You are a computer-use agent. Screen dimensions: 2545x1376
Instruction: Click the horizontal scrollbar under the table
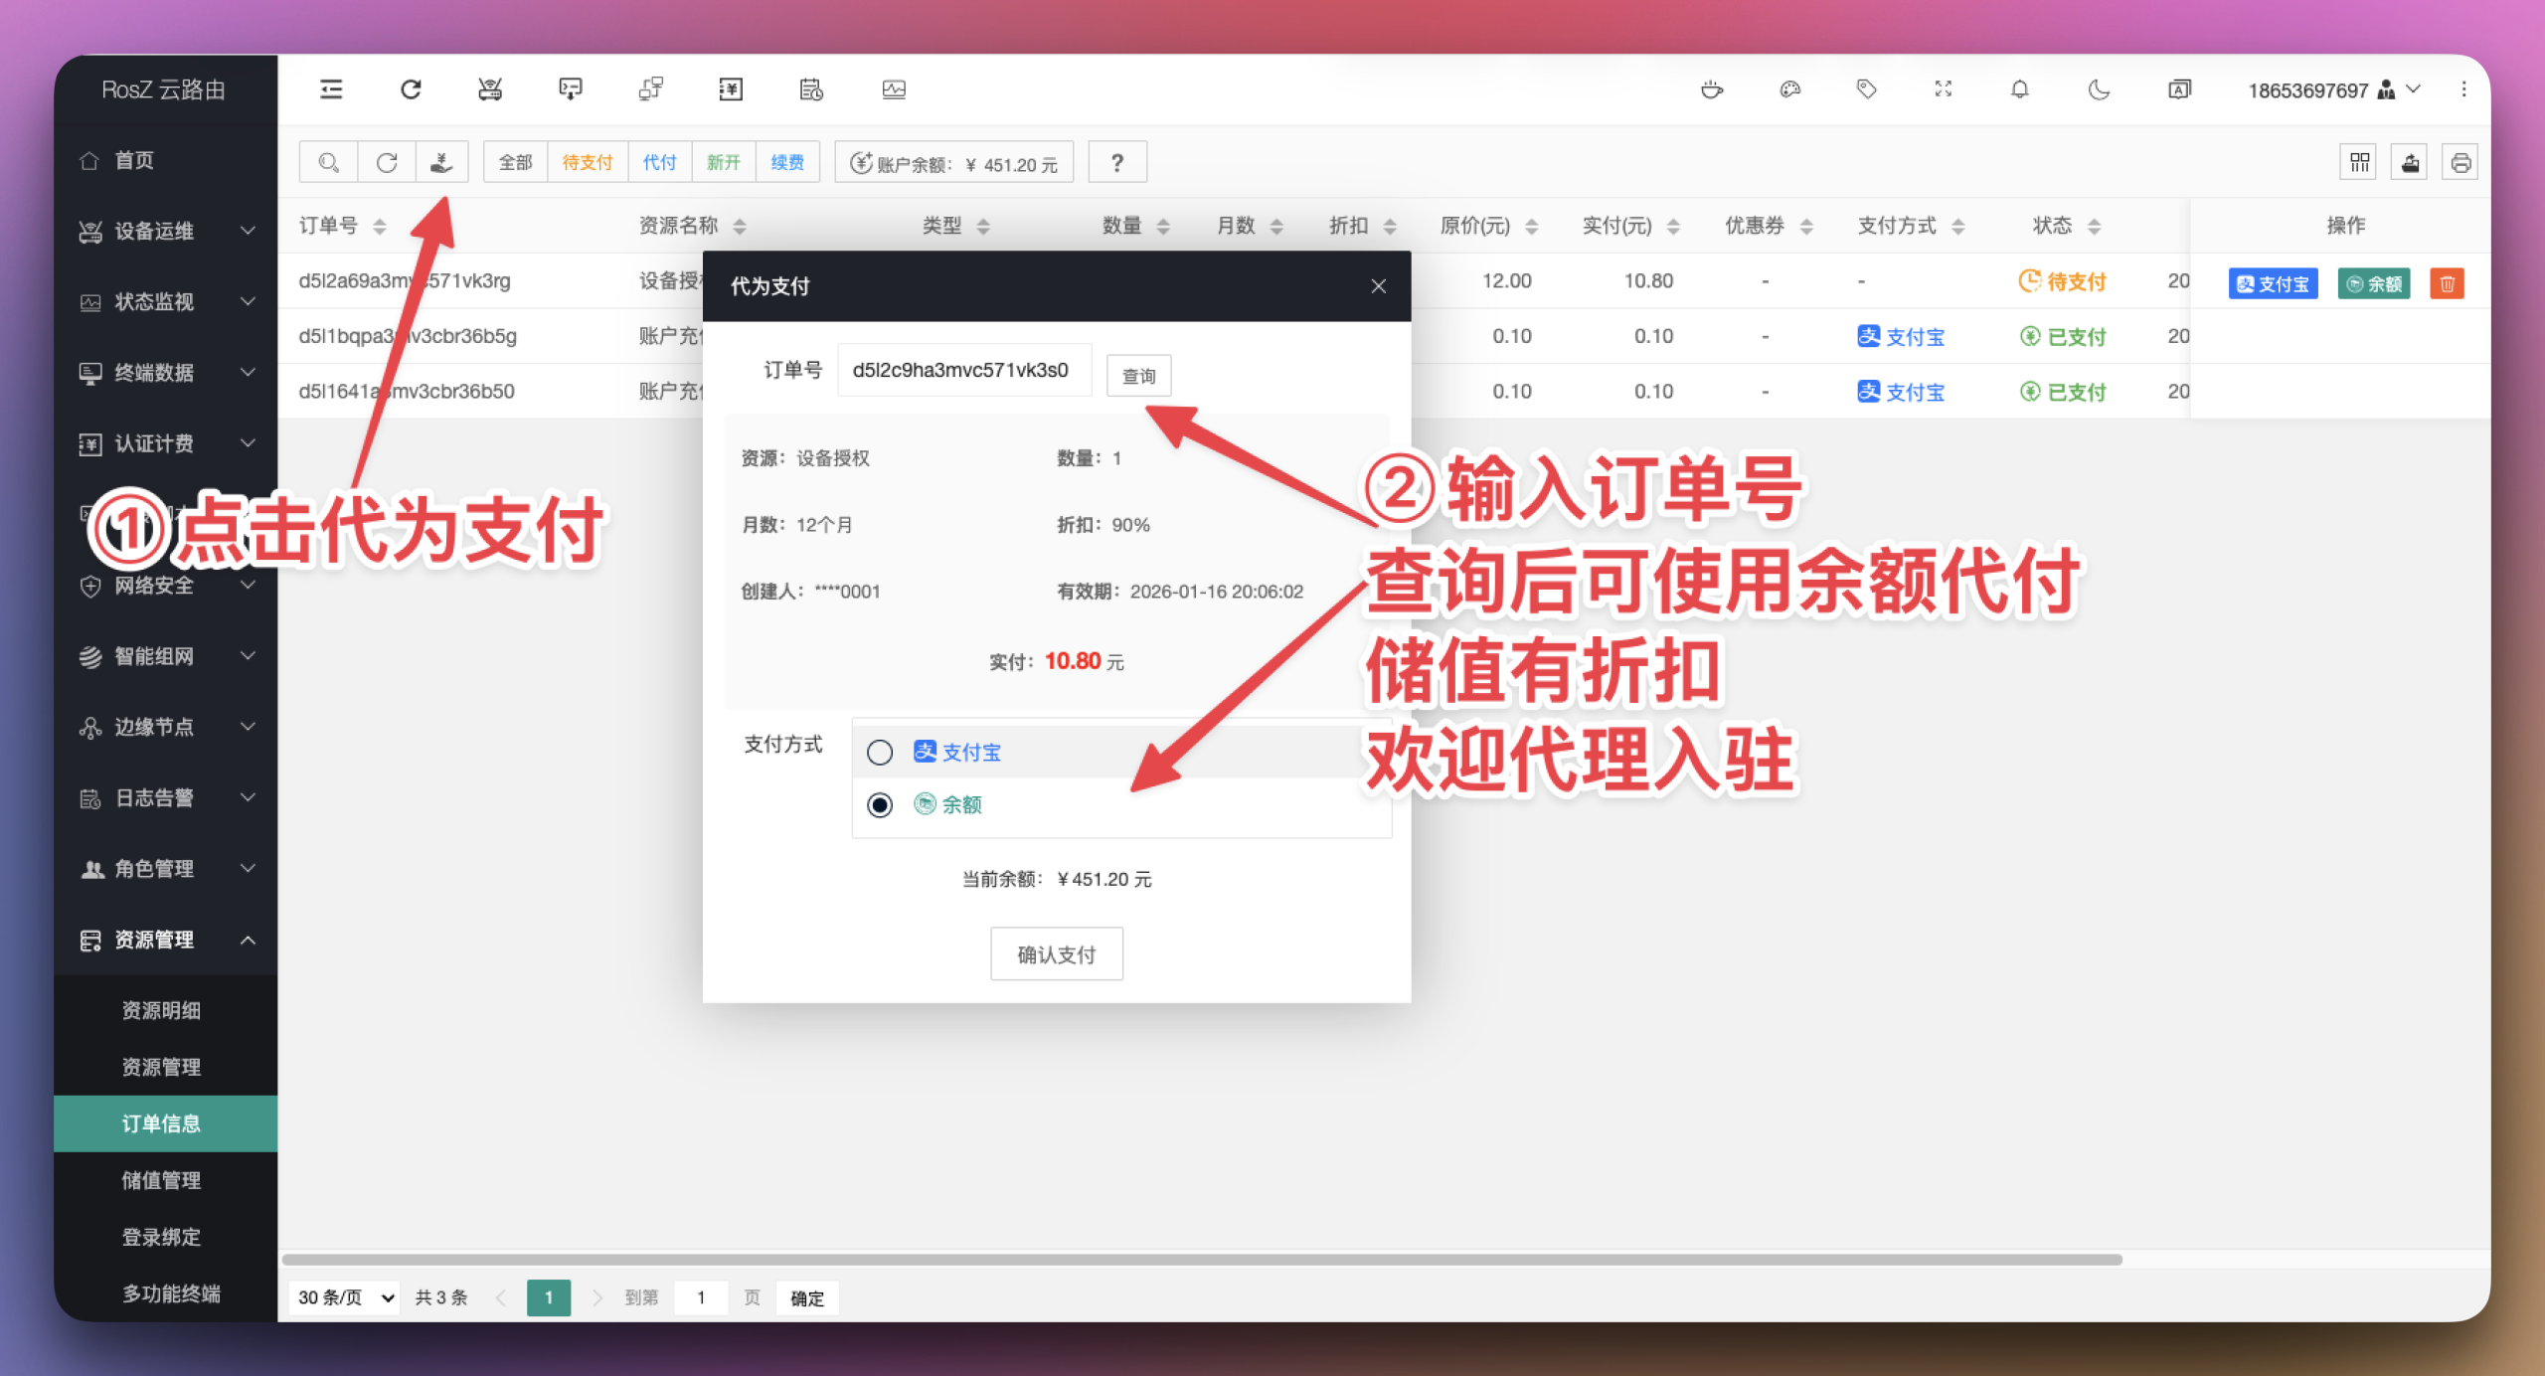click(1201, 1259)
